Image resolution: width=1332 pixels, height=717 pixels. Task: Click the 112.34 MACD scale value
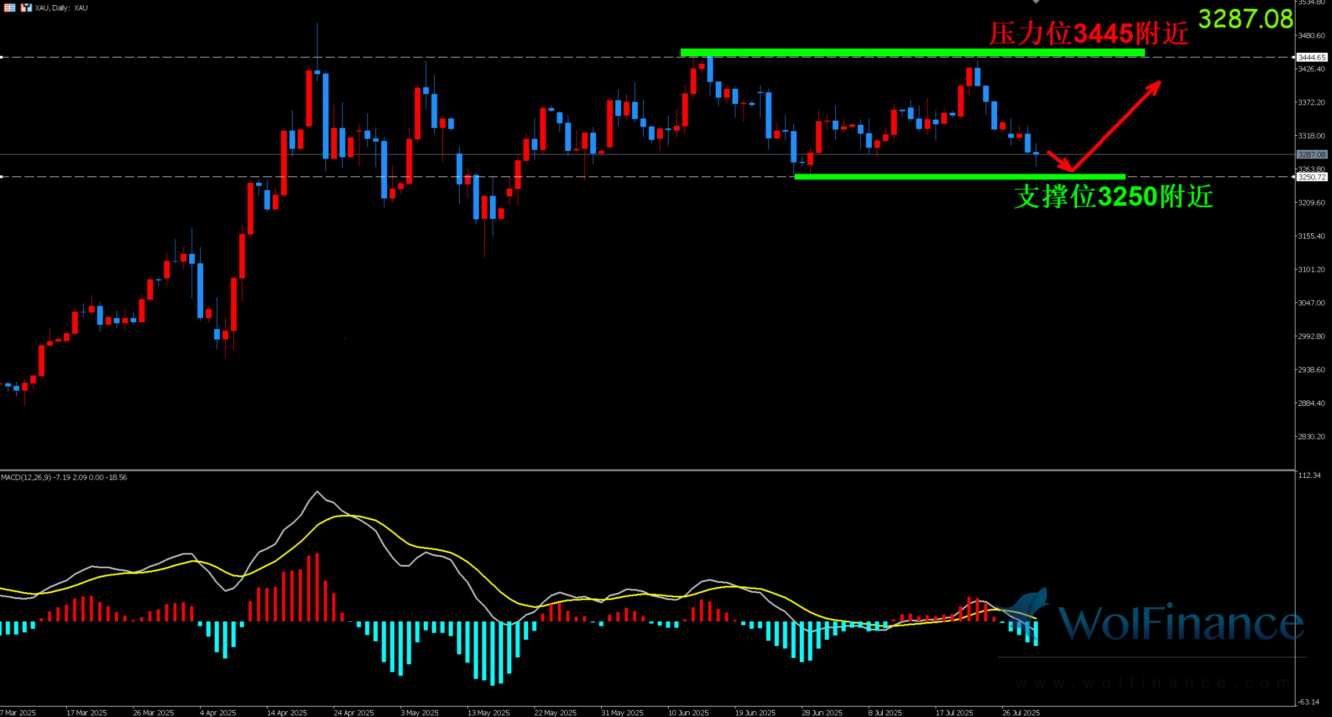[x=1309, y=475]
